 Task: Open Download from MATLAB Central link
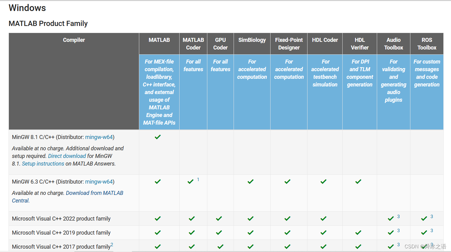point(67,197)
